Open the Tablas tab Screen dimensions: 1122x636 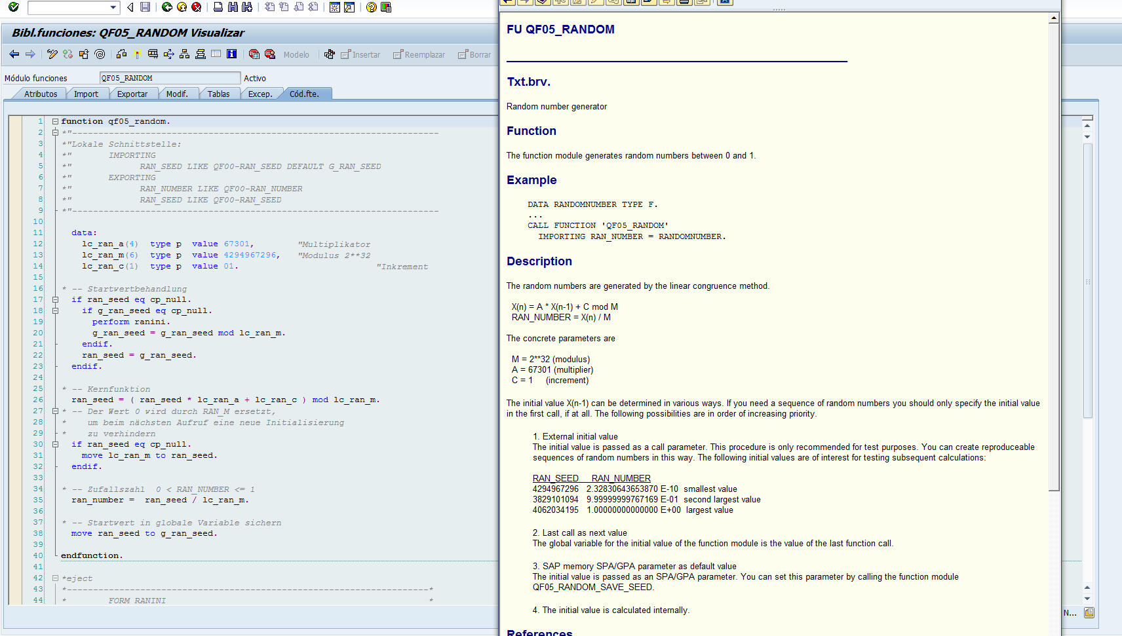coord(218,94)
